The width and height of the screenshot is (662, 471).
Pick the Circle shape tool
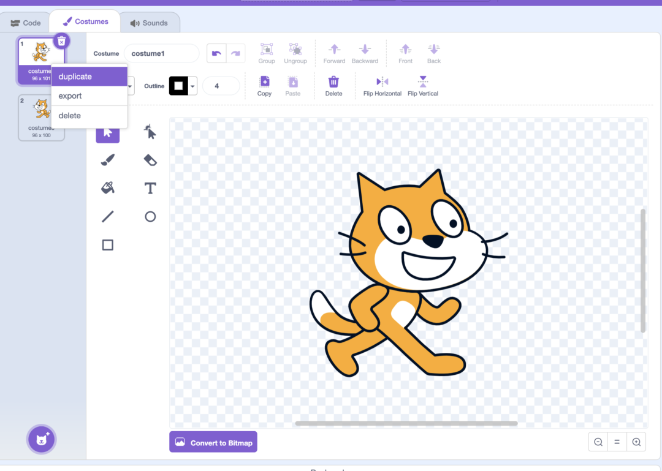point(150,216)
